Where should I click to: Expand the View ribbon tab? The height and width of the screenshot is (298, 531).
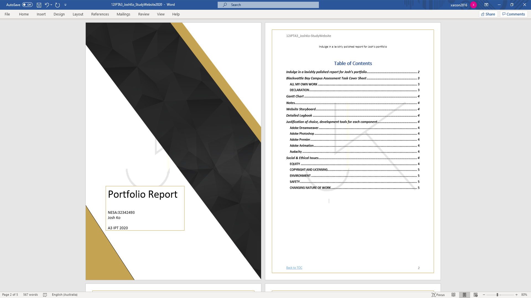click(160, 14)
